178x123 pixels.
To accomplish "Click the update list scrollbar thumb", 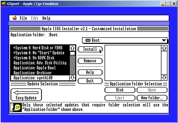I will point(72,53).
